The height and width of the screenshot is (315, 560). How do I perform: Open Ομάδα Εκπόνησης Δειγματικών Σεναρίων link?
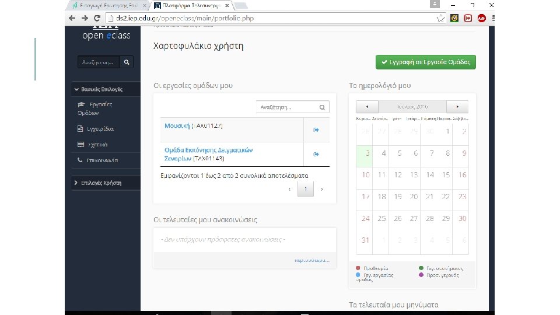[x=209, y=154]
